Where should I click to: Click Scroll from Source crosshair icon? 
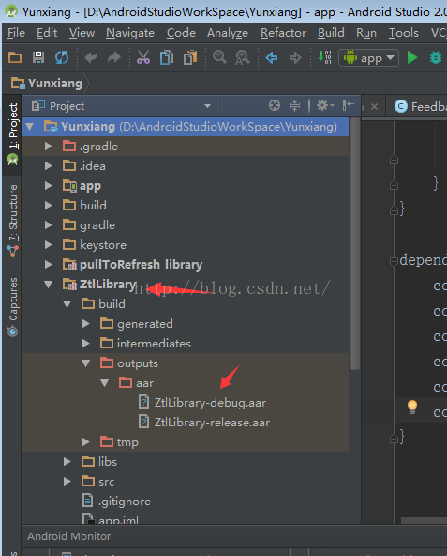[275, 105]
